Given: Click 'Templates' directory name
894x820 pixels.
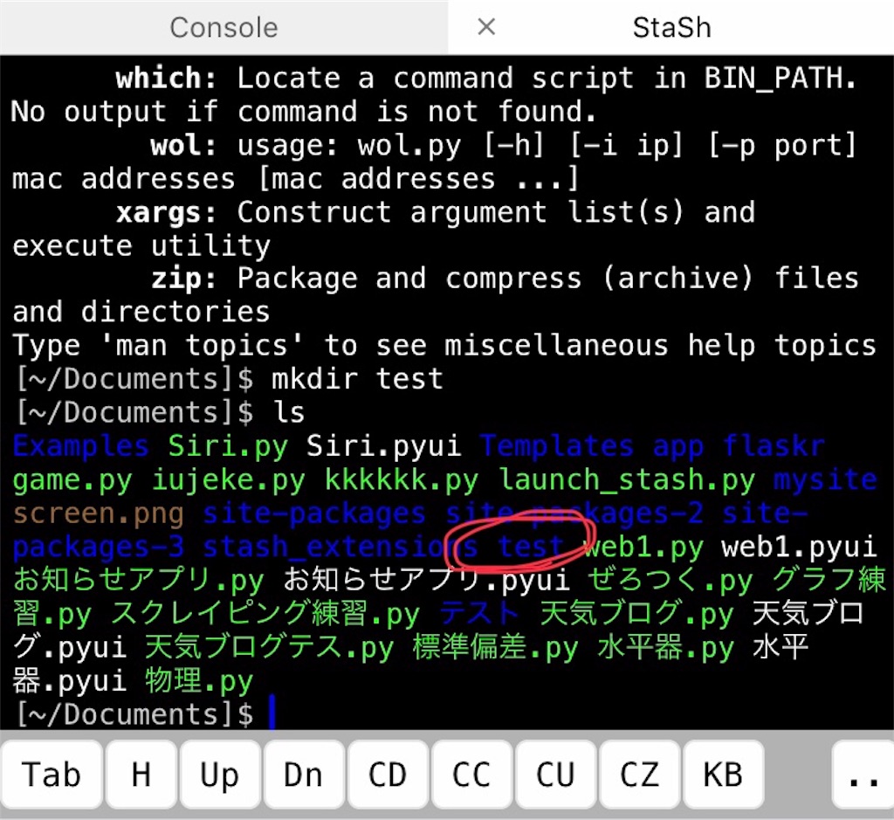Looking at the screenshot, I should click(x=556, y=445).
